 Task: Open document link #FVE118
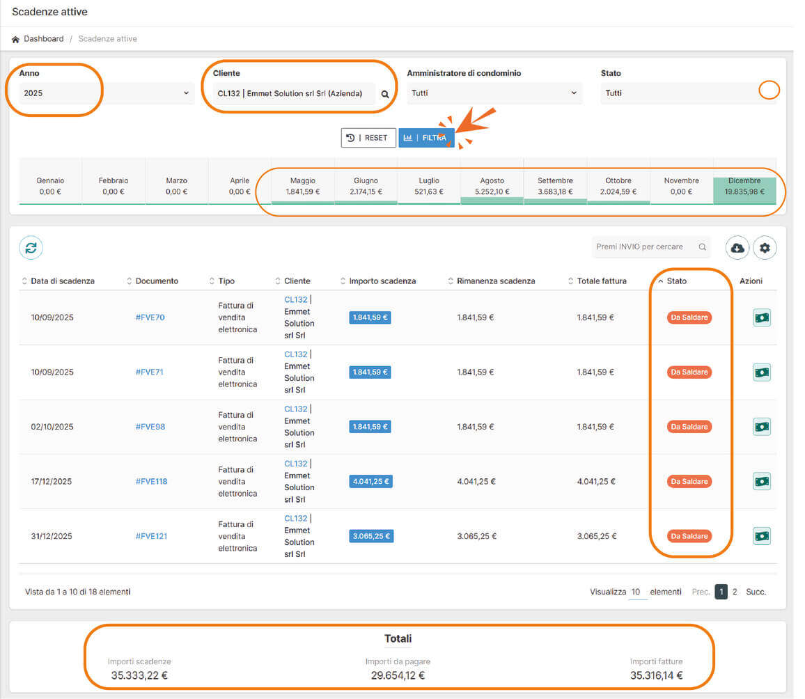[x=151, y=482]
